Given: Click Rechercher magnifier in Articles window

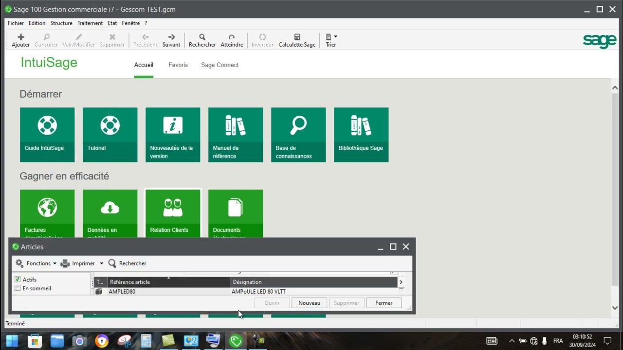Looking at the screenshot, I should 112,263.
